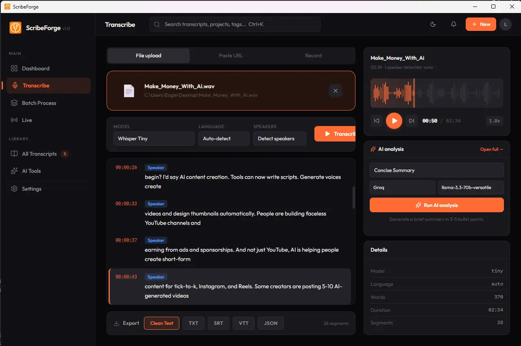Skip to the next track
Viewport: 521px width, 346px height.
point(411,121)
